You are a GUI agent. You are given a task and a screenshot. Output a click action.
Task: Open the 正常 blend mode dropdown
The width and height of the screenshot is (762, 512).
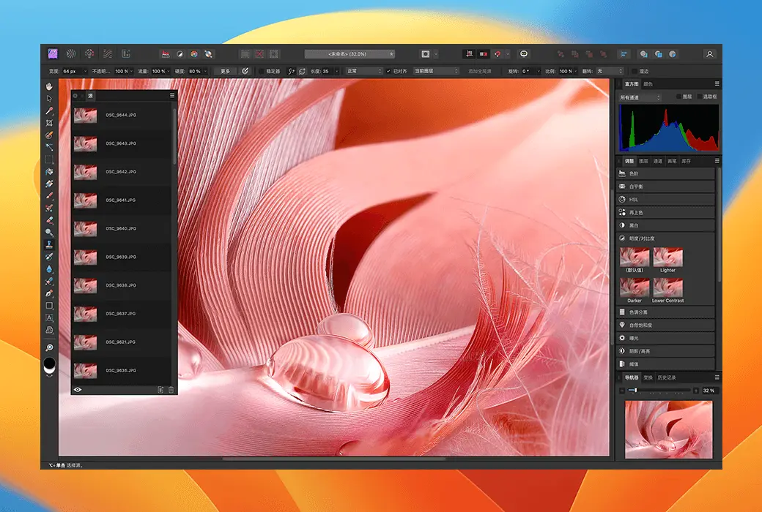point(364,72)
